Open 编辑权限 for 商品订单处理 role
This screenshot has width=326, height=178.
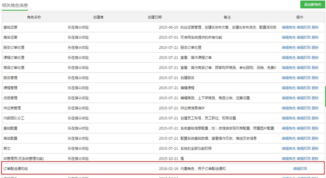tap(303, 68)
